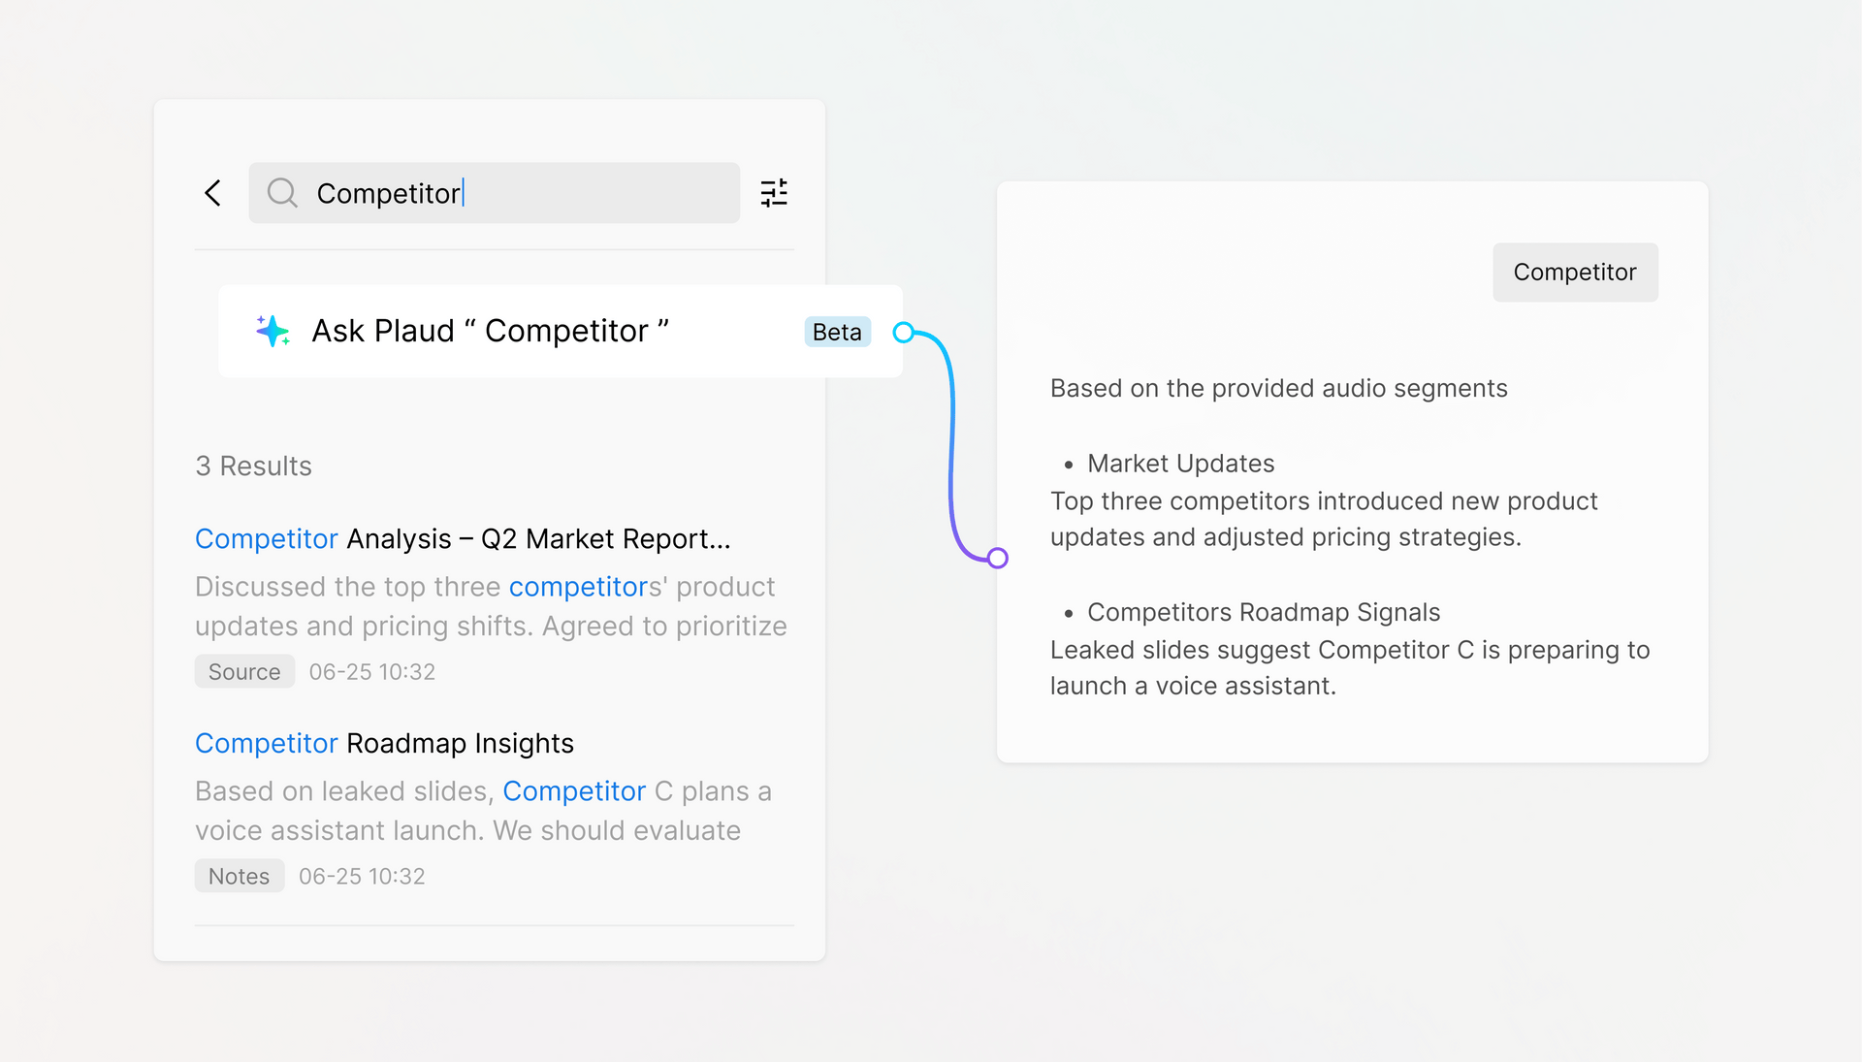The width and height of the screenshot is (1862, 1062).
Task: Open Ask Plaud "Competitor" suggestion
Action: click(490, 331)
